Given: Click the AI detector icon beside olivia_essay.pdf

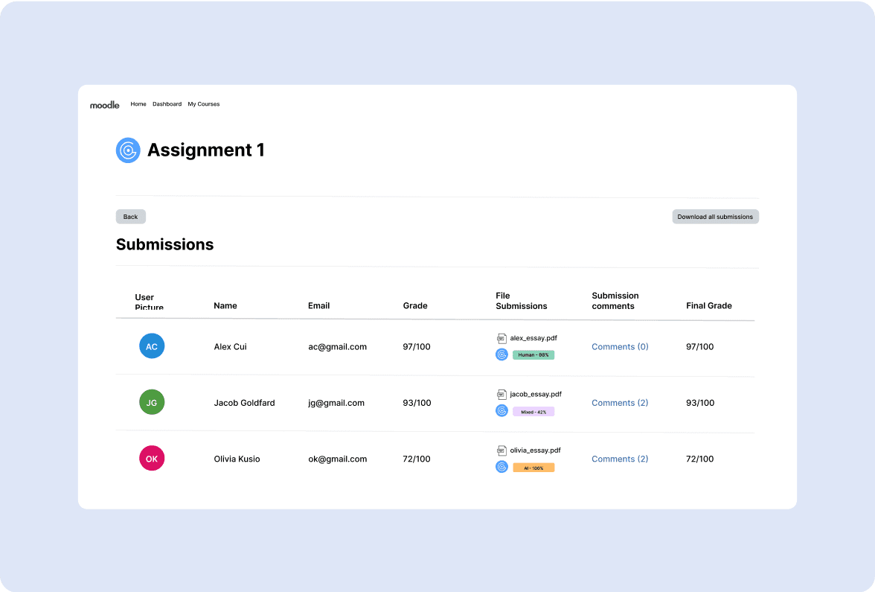Looking at the screenshot, I should coord(501,467).
